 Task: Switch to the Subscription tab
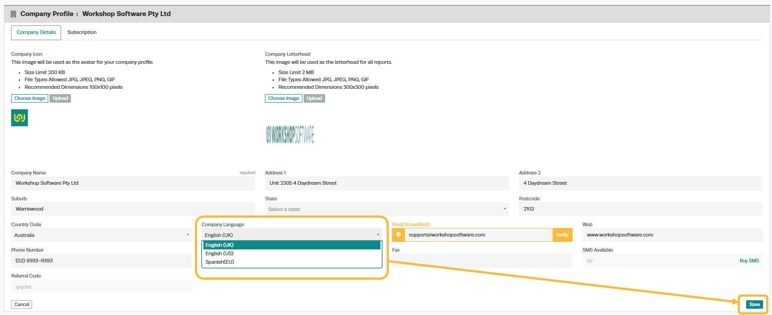point(82,32)
